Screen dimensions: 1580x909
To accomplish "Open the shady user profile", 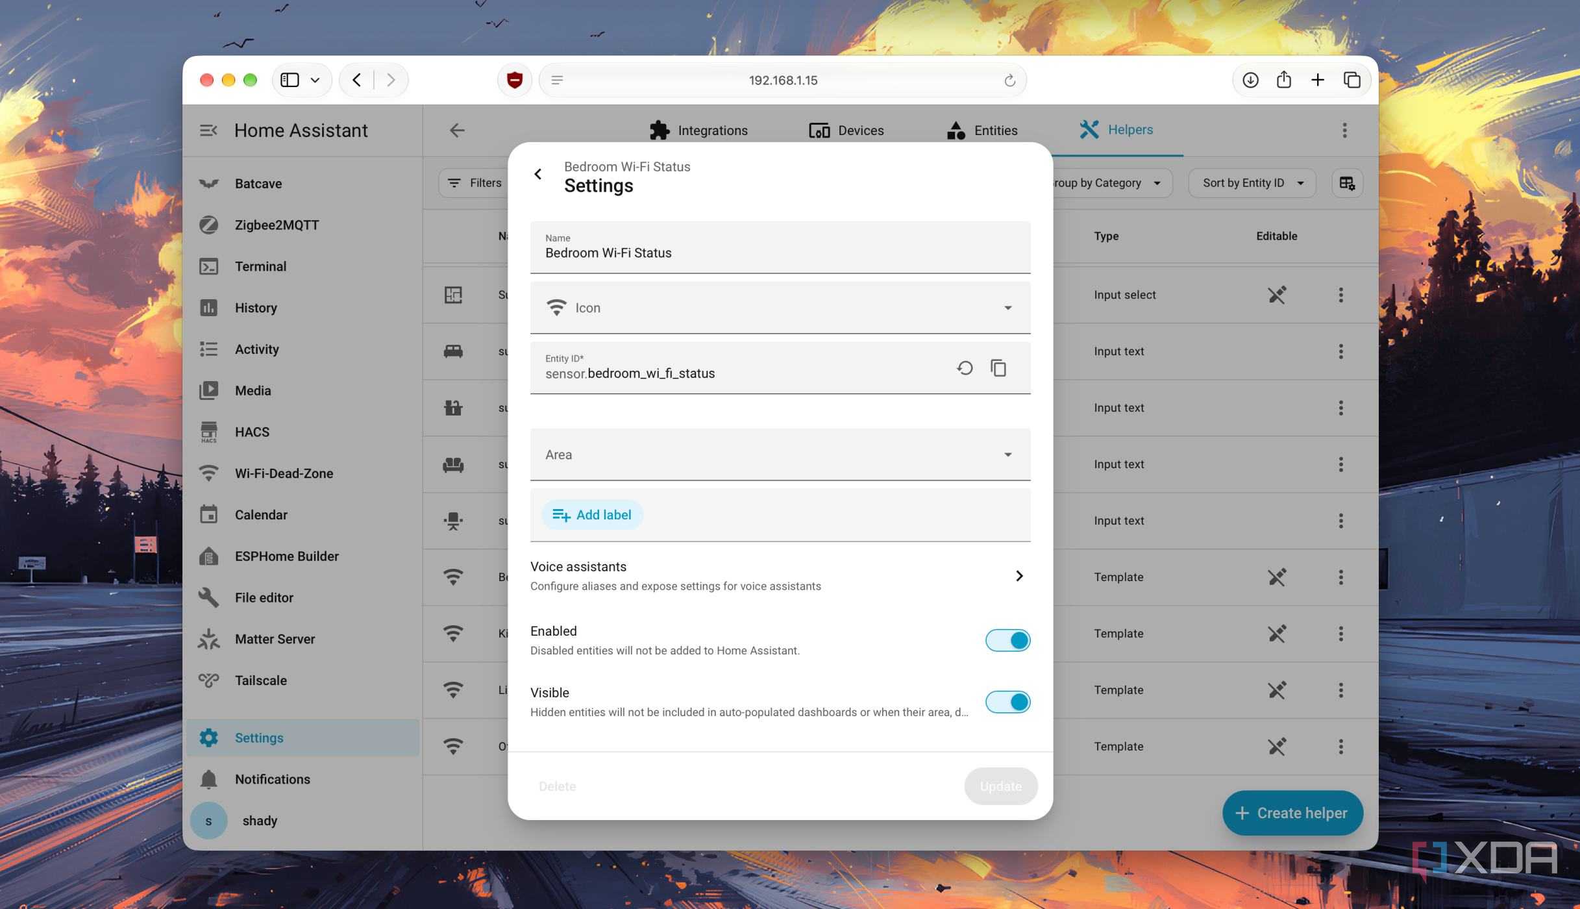I will pos(302,821).
